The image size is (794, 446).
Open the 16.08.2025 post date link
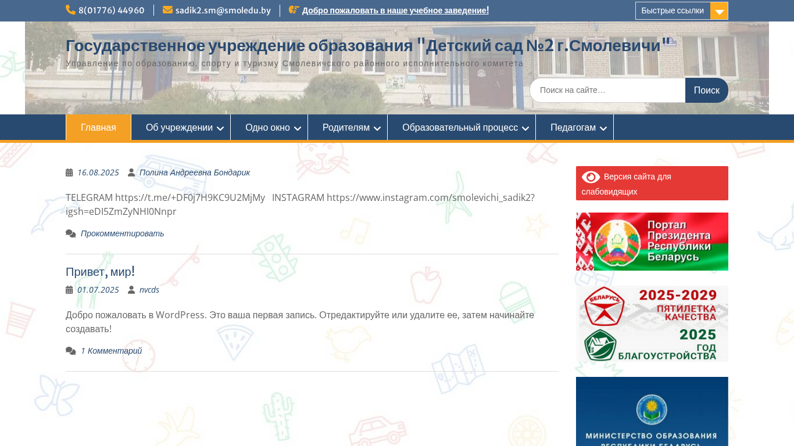tap(98, 172)
